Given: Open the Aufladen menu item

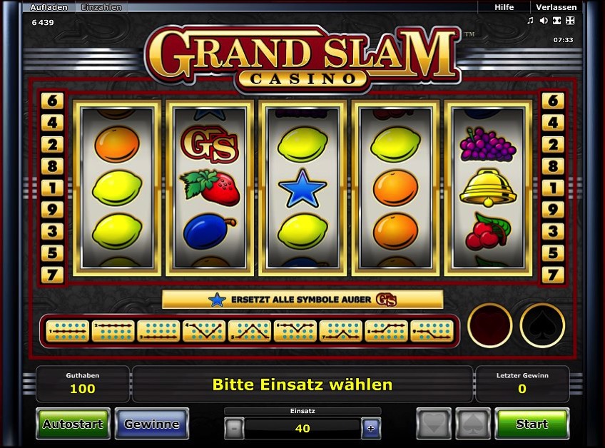Looking at the screenshot, I should [x=49, y=7].
